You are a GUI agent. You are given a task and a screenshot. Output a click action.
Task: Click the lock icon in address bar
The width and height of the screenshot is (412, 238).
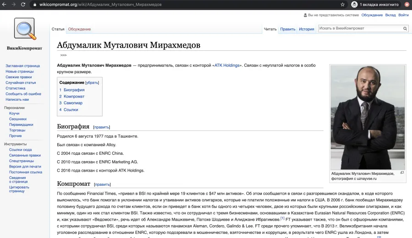(x=34, y=5)
